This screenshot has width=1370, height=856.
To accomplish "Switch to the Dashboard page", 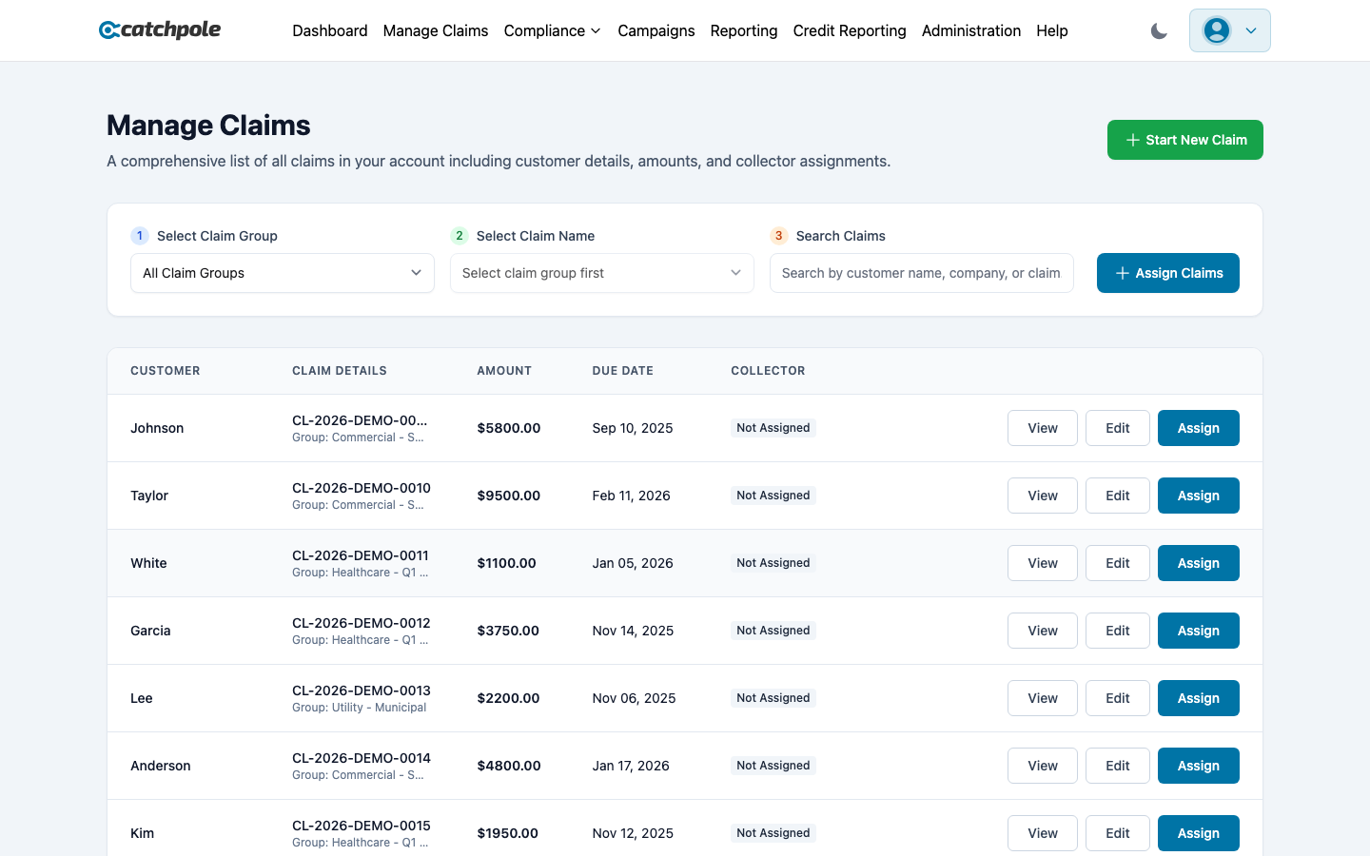I will (329, 30).
